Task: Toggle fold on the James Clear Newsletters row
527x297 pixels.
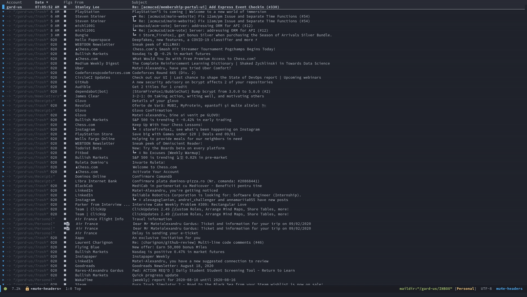Action: point(4,96)
